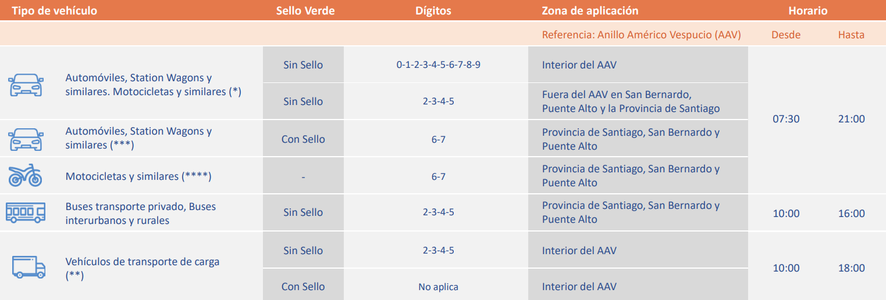
Task: Select the '0-1-2-3-4-5-6-7-8-9' digits cell
Action: [438, 64]
